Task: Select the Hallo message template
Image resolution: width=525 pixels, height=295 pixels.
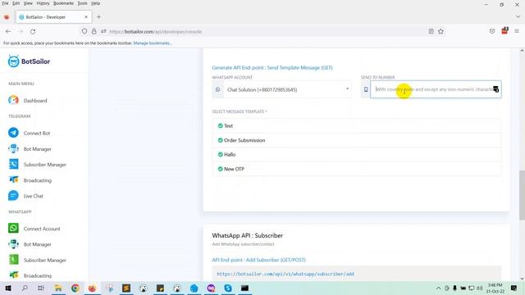Action: pos(357,155)
